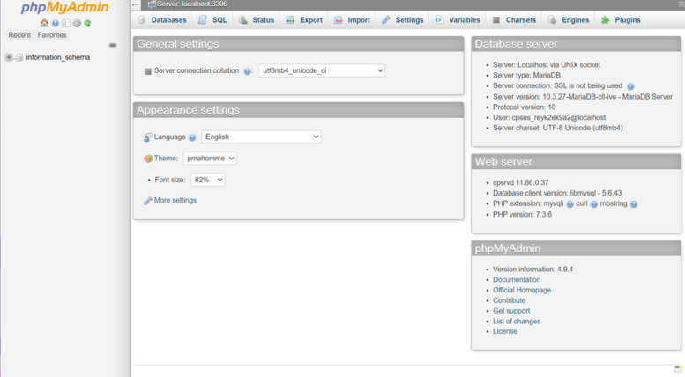Switch to SQL tab

[212, 20]
